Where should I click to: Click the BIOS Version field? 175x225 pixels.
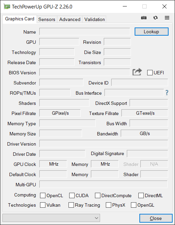[85, 72]
